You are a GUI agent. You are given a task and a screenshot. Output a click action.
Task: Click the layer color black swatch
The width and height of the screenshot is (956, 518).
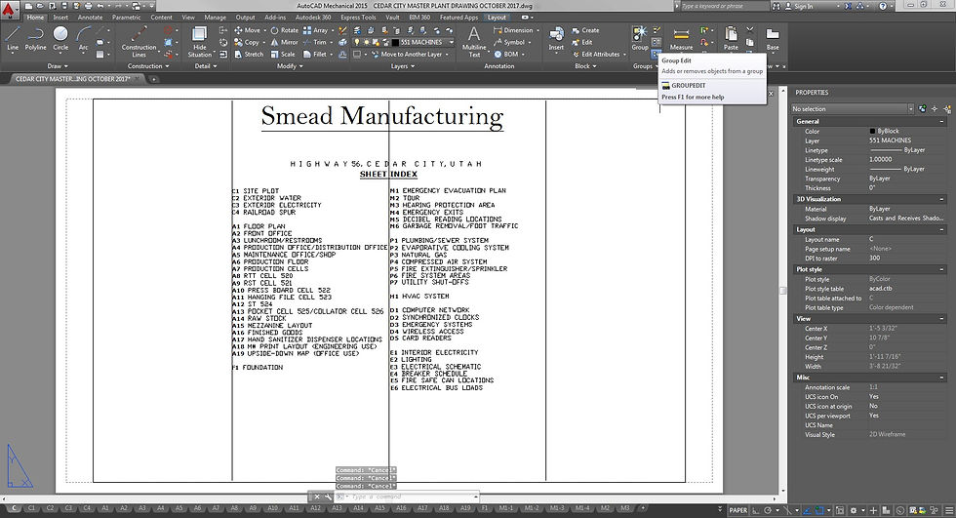[395, 42]
